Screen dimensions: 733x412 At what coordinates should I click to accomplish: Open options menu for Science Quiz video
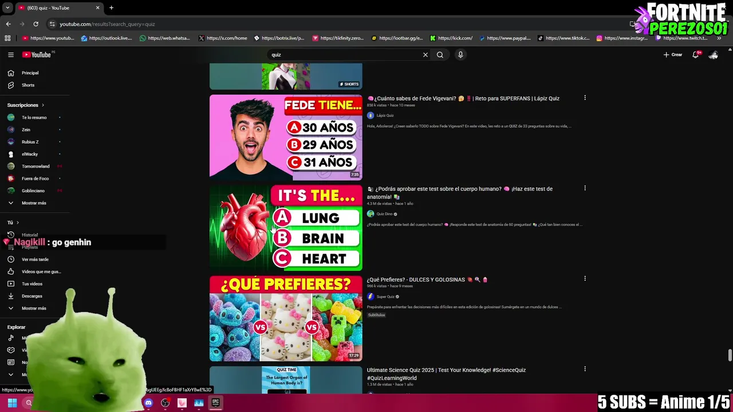tap(585, 369)
